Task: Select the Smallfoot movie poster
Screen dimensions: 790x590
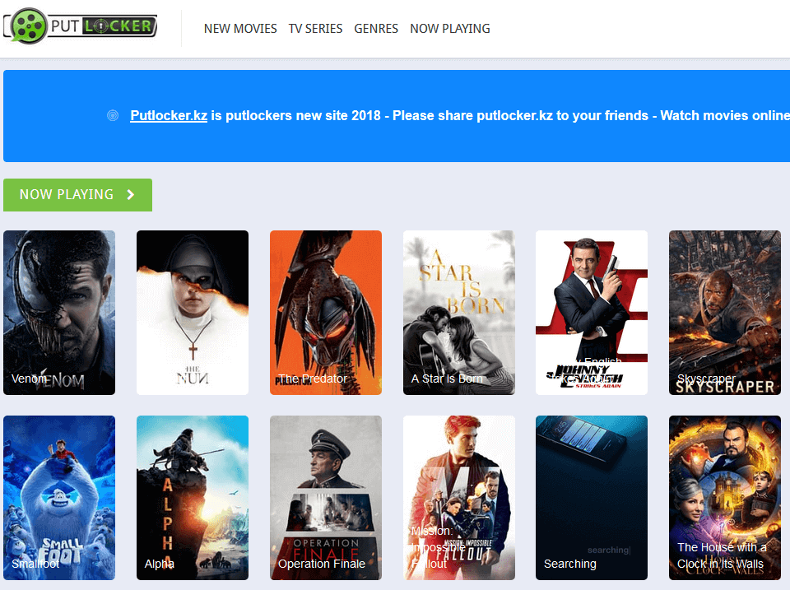Action: 59,498
